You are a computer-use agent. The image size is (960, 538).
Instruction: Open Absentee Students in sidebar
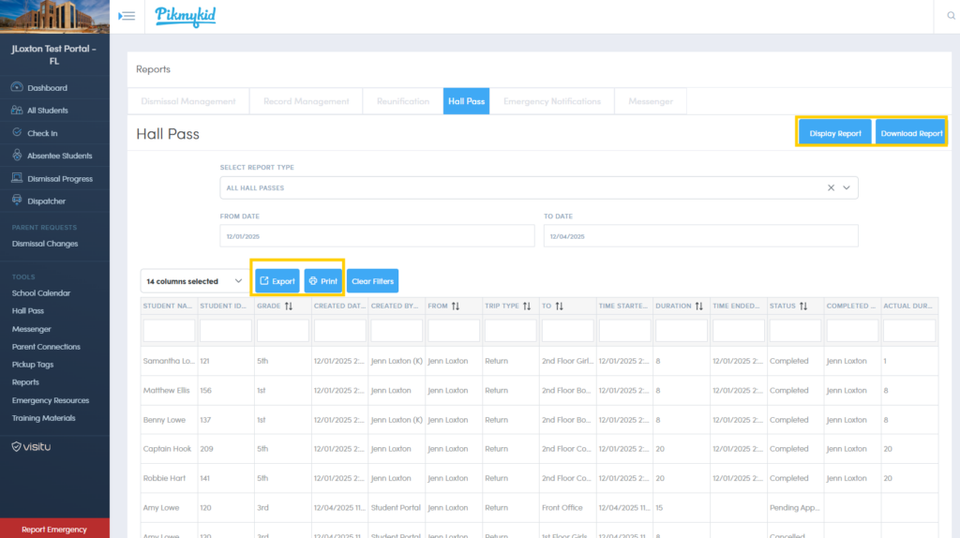59,156
